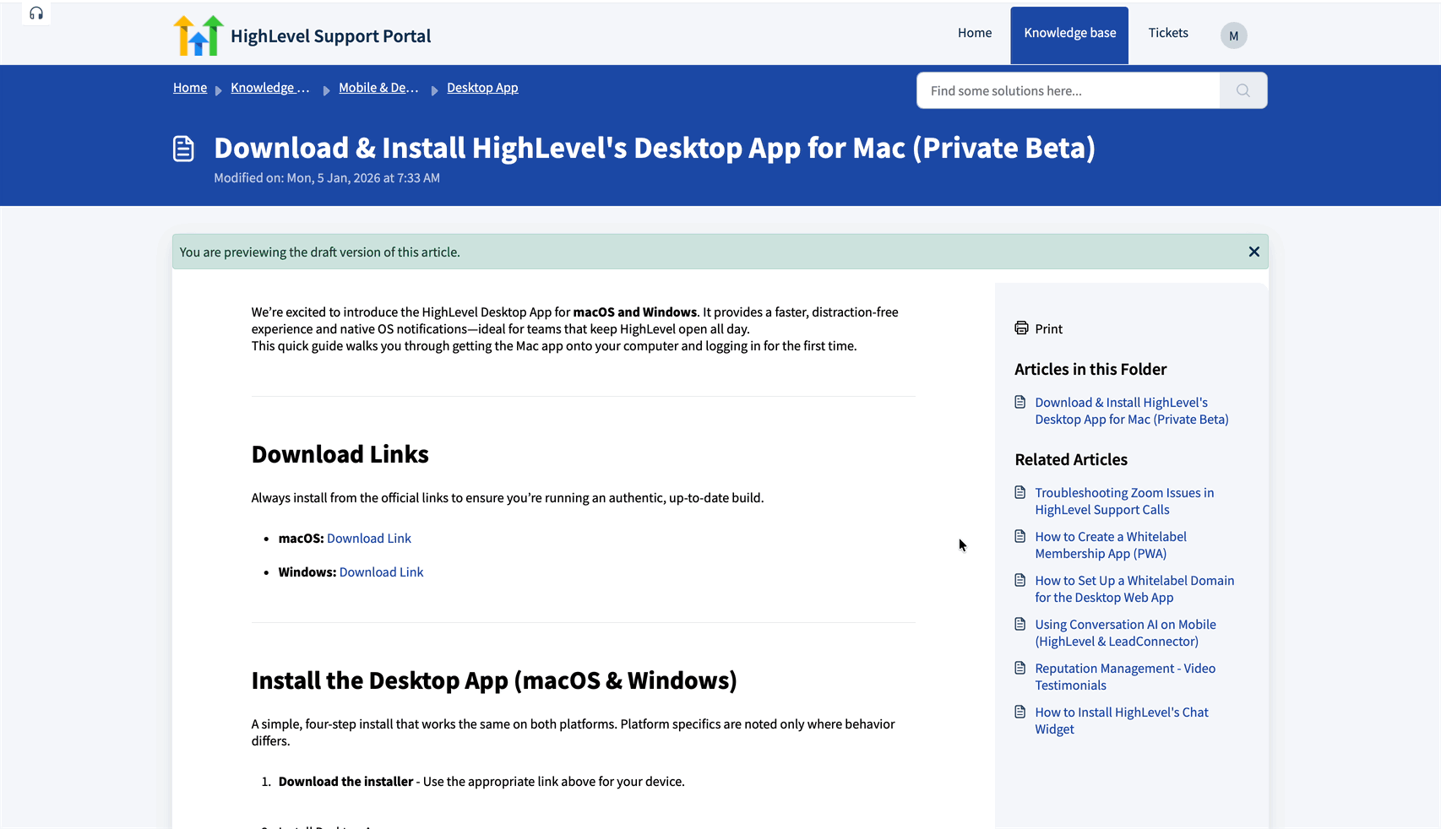Open the HighLevel Support Portal title link
The height and width of the screenshot is (829, 1441).
pos(330,36)
